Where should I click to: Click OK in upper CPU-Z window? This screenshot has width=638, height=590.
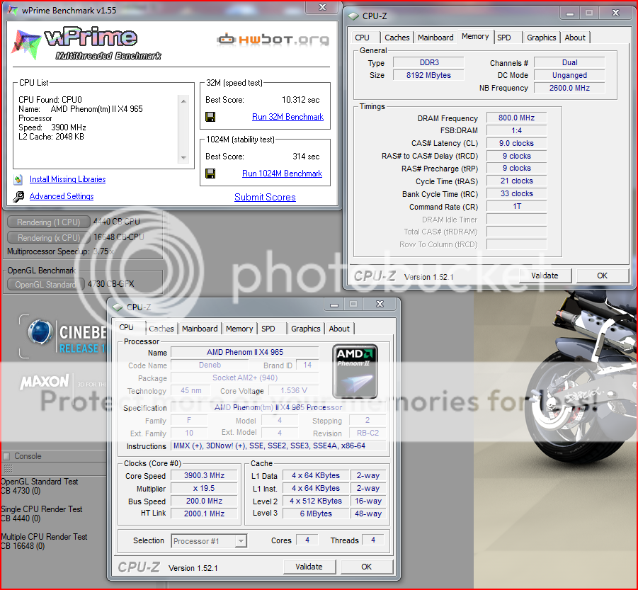602,276
